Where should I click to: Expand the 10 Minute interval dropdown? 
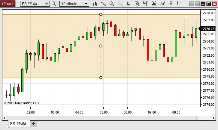(86, 4)
